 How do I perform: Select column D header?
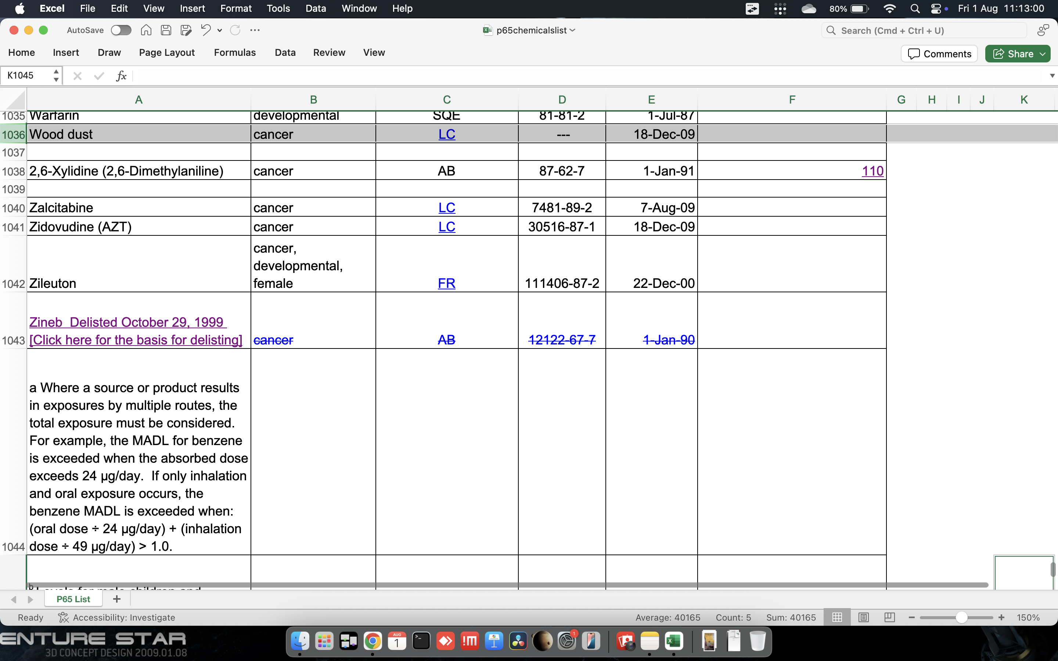coord(562,100)
